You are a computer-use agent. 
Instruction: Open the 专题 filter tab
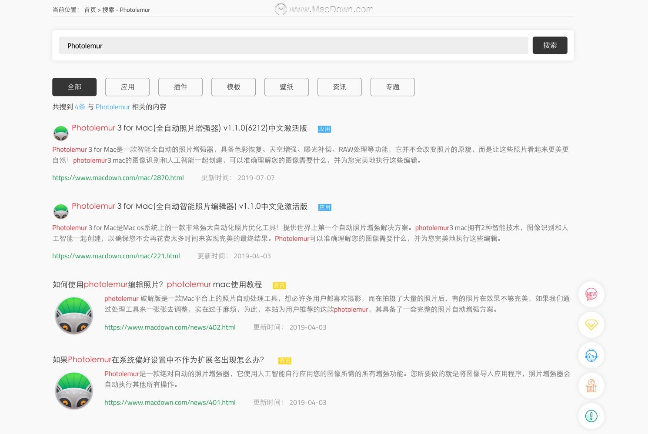click(393, 87)
